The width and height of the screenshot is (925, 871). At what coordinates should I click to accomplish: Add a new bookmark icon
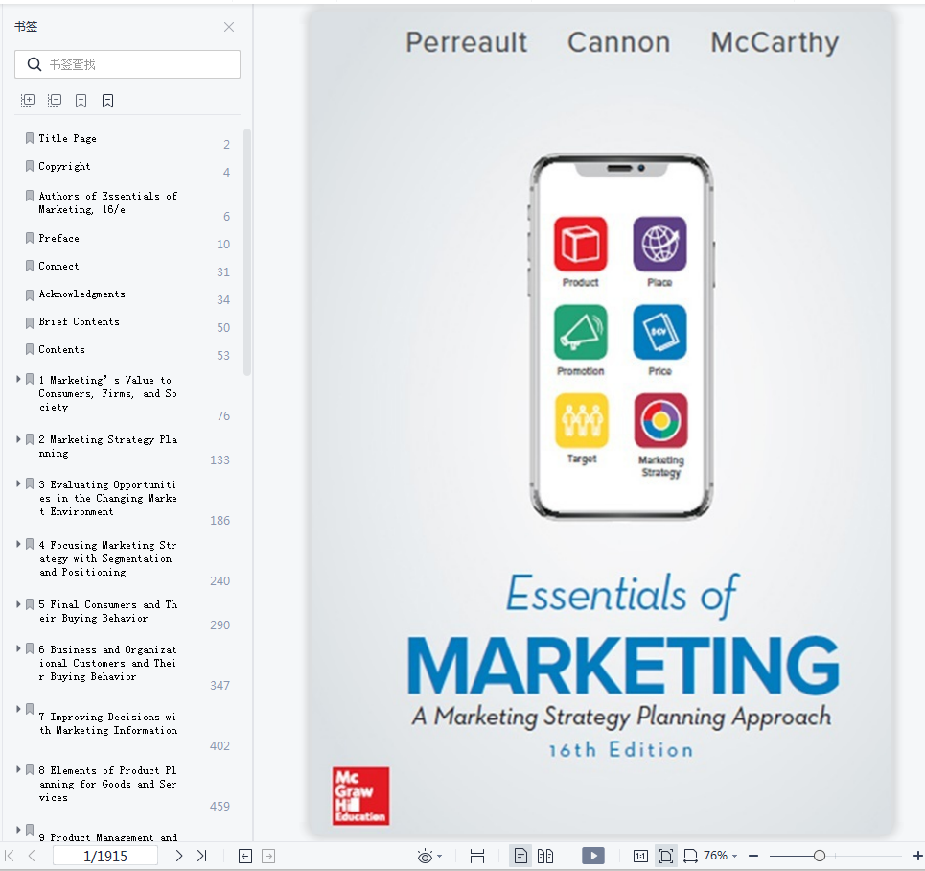(x=81, y=101)
